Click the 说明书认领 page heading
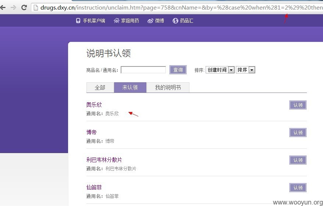This screenshot has width=323, height=206. (x=109, y=54)
